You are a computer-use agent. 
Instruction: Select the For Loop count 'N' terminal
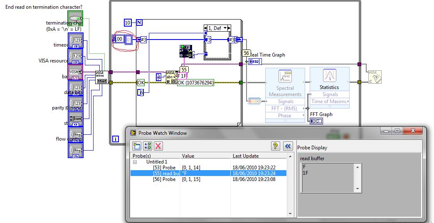point(139,23)
